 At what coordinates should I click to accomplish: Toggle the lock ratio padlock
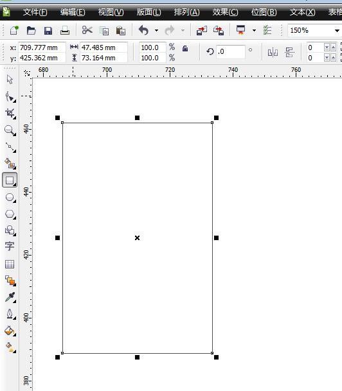185,48
